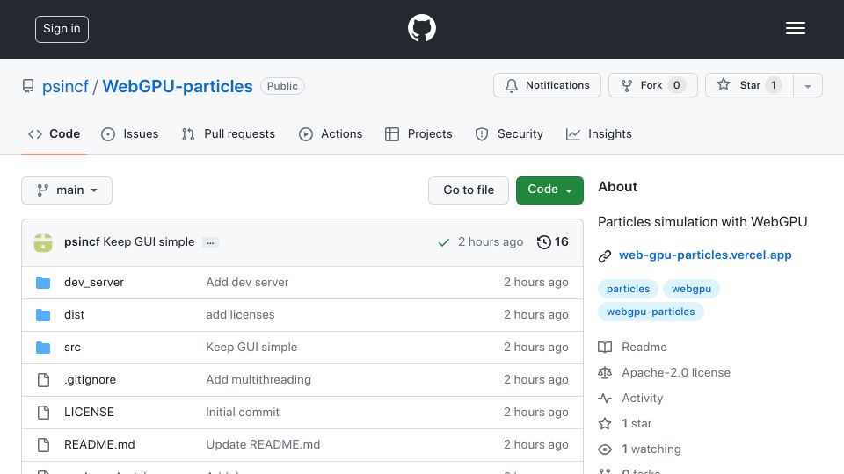Click the psincf commit author avatar
The image size is (844, 474).
pos(43,242)
